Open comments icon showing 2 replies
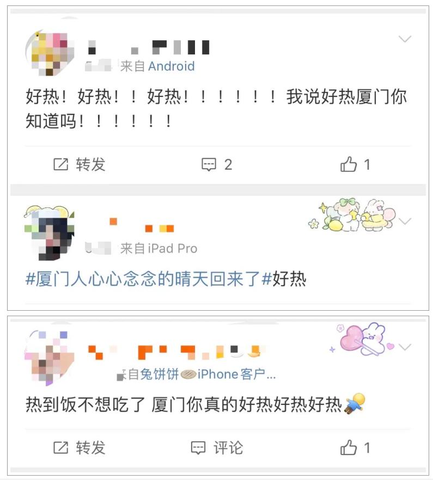Viewport: 433px width, 480px height. pyautogui.click(x=209, y=165)
